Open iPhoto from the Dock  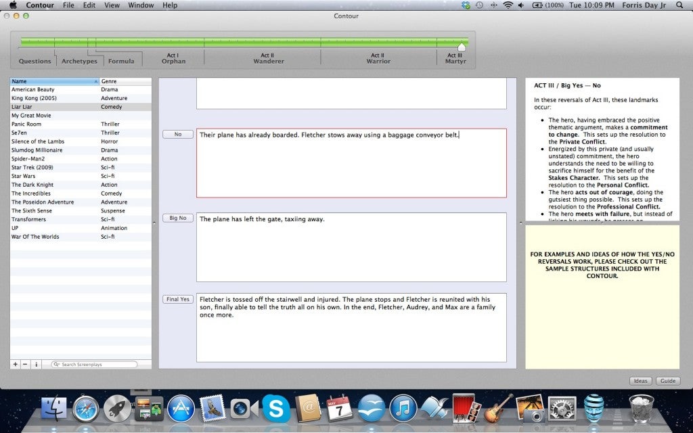click(x=530, y=409)
